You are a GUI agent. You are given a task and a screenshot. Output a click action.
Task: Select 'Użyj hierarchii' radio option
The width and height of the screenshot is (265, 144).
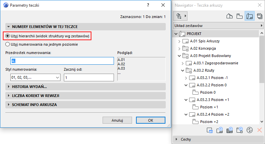coord(8,36)
